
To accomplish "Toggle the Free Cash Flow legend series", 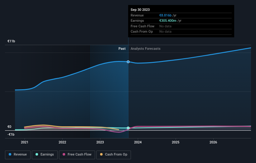I will [x=77, y=155].
